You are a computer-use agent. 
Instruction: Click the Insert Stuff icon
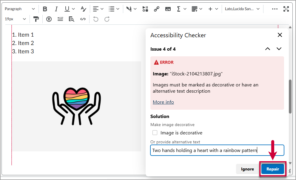pos(129,9)
